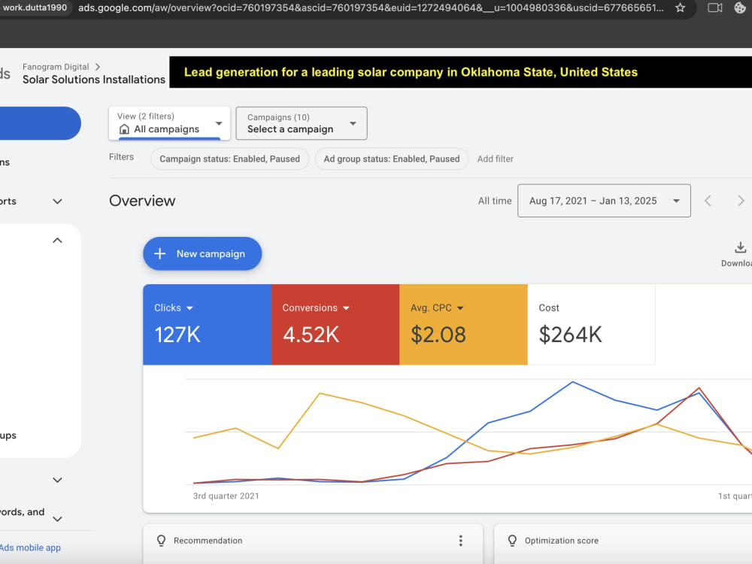Select the blue Clicks 127K scorecard
This screenshot has height=564, width=752.
tap(208, 325)
